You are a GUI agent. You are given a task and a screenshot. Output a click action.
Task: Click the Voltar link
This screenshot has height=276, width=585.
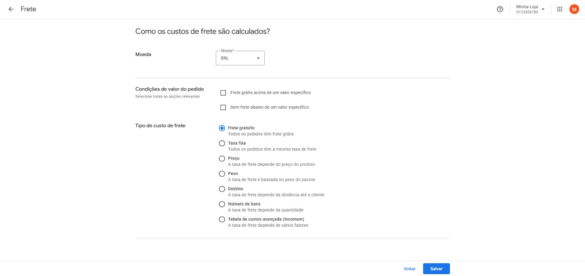[409, 269]
